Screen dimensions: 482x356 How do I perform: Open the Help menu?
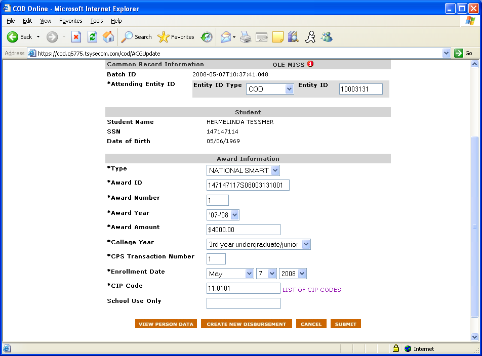(x=116, y=21)
